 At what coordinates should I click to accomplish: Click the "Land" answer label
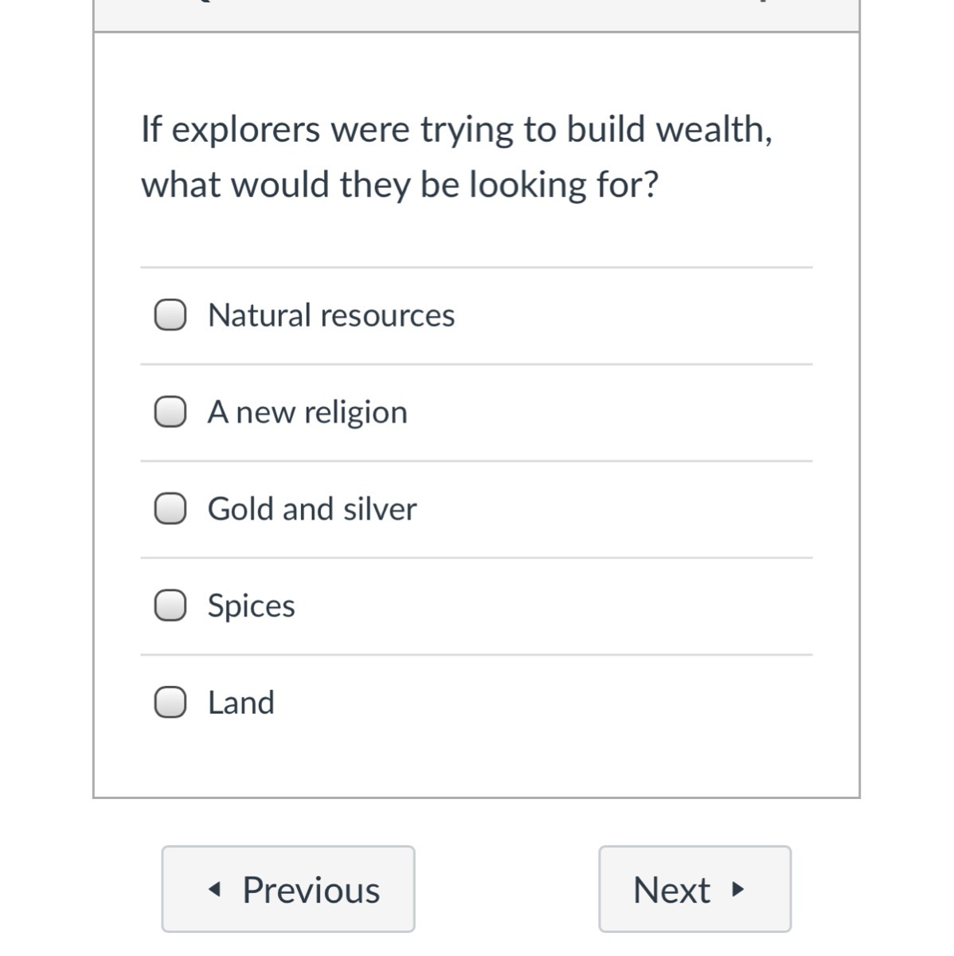(241, 703)
